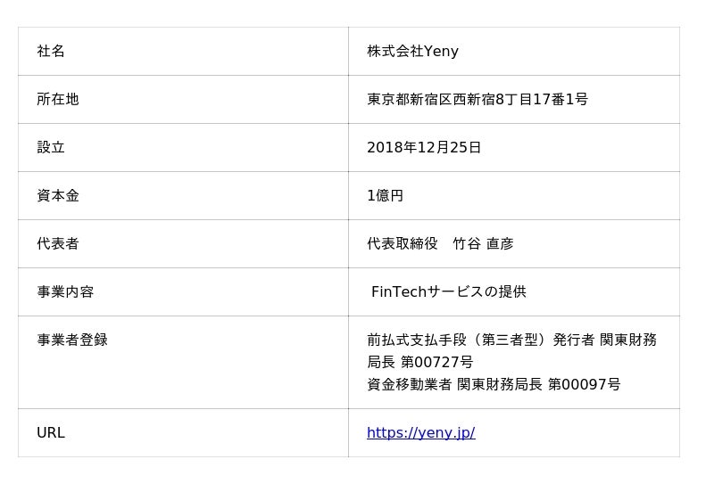Click the URL label cell
The width and height of the screenshot is (714, 484).
pyautogui.click(x=51, y=433)
